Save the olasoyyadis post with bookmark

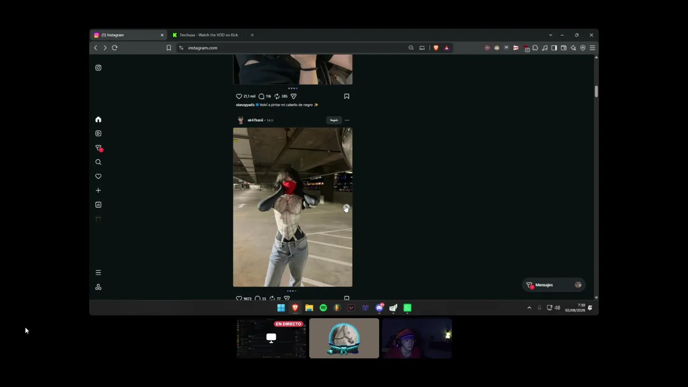347,96
